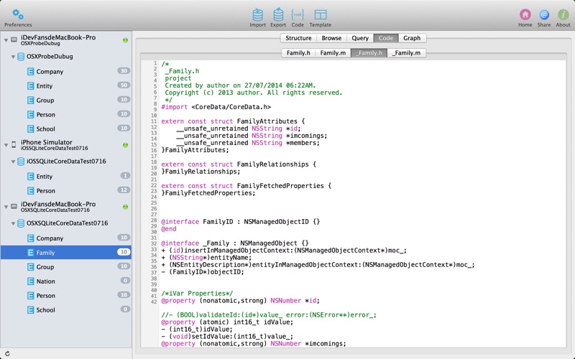Show the Family.m file tab
Screen dimensions: 575x359
click(x=333, y=52)
